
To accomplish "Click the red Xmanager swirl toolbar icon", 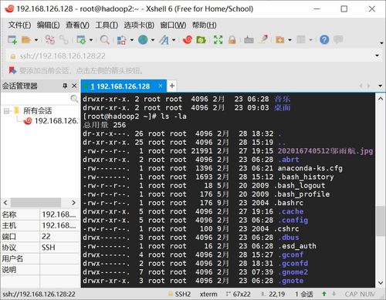I will click(188, 40).
